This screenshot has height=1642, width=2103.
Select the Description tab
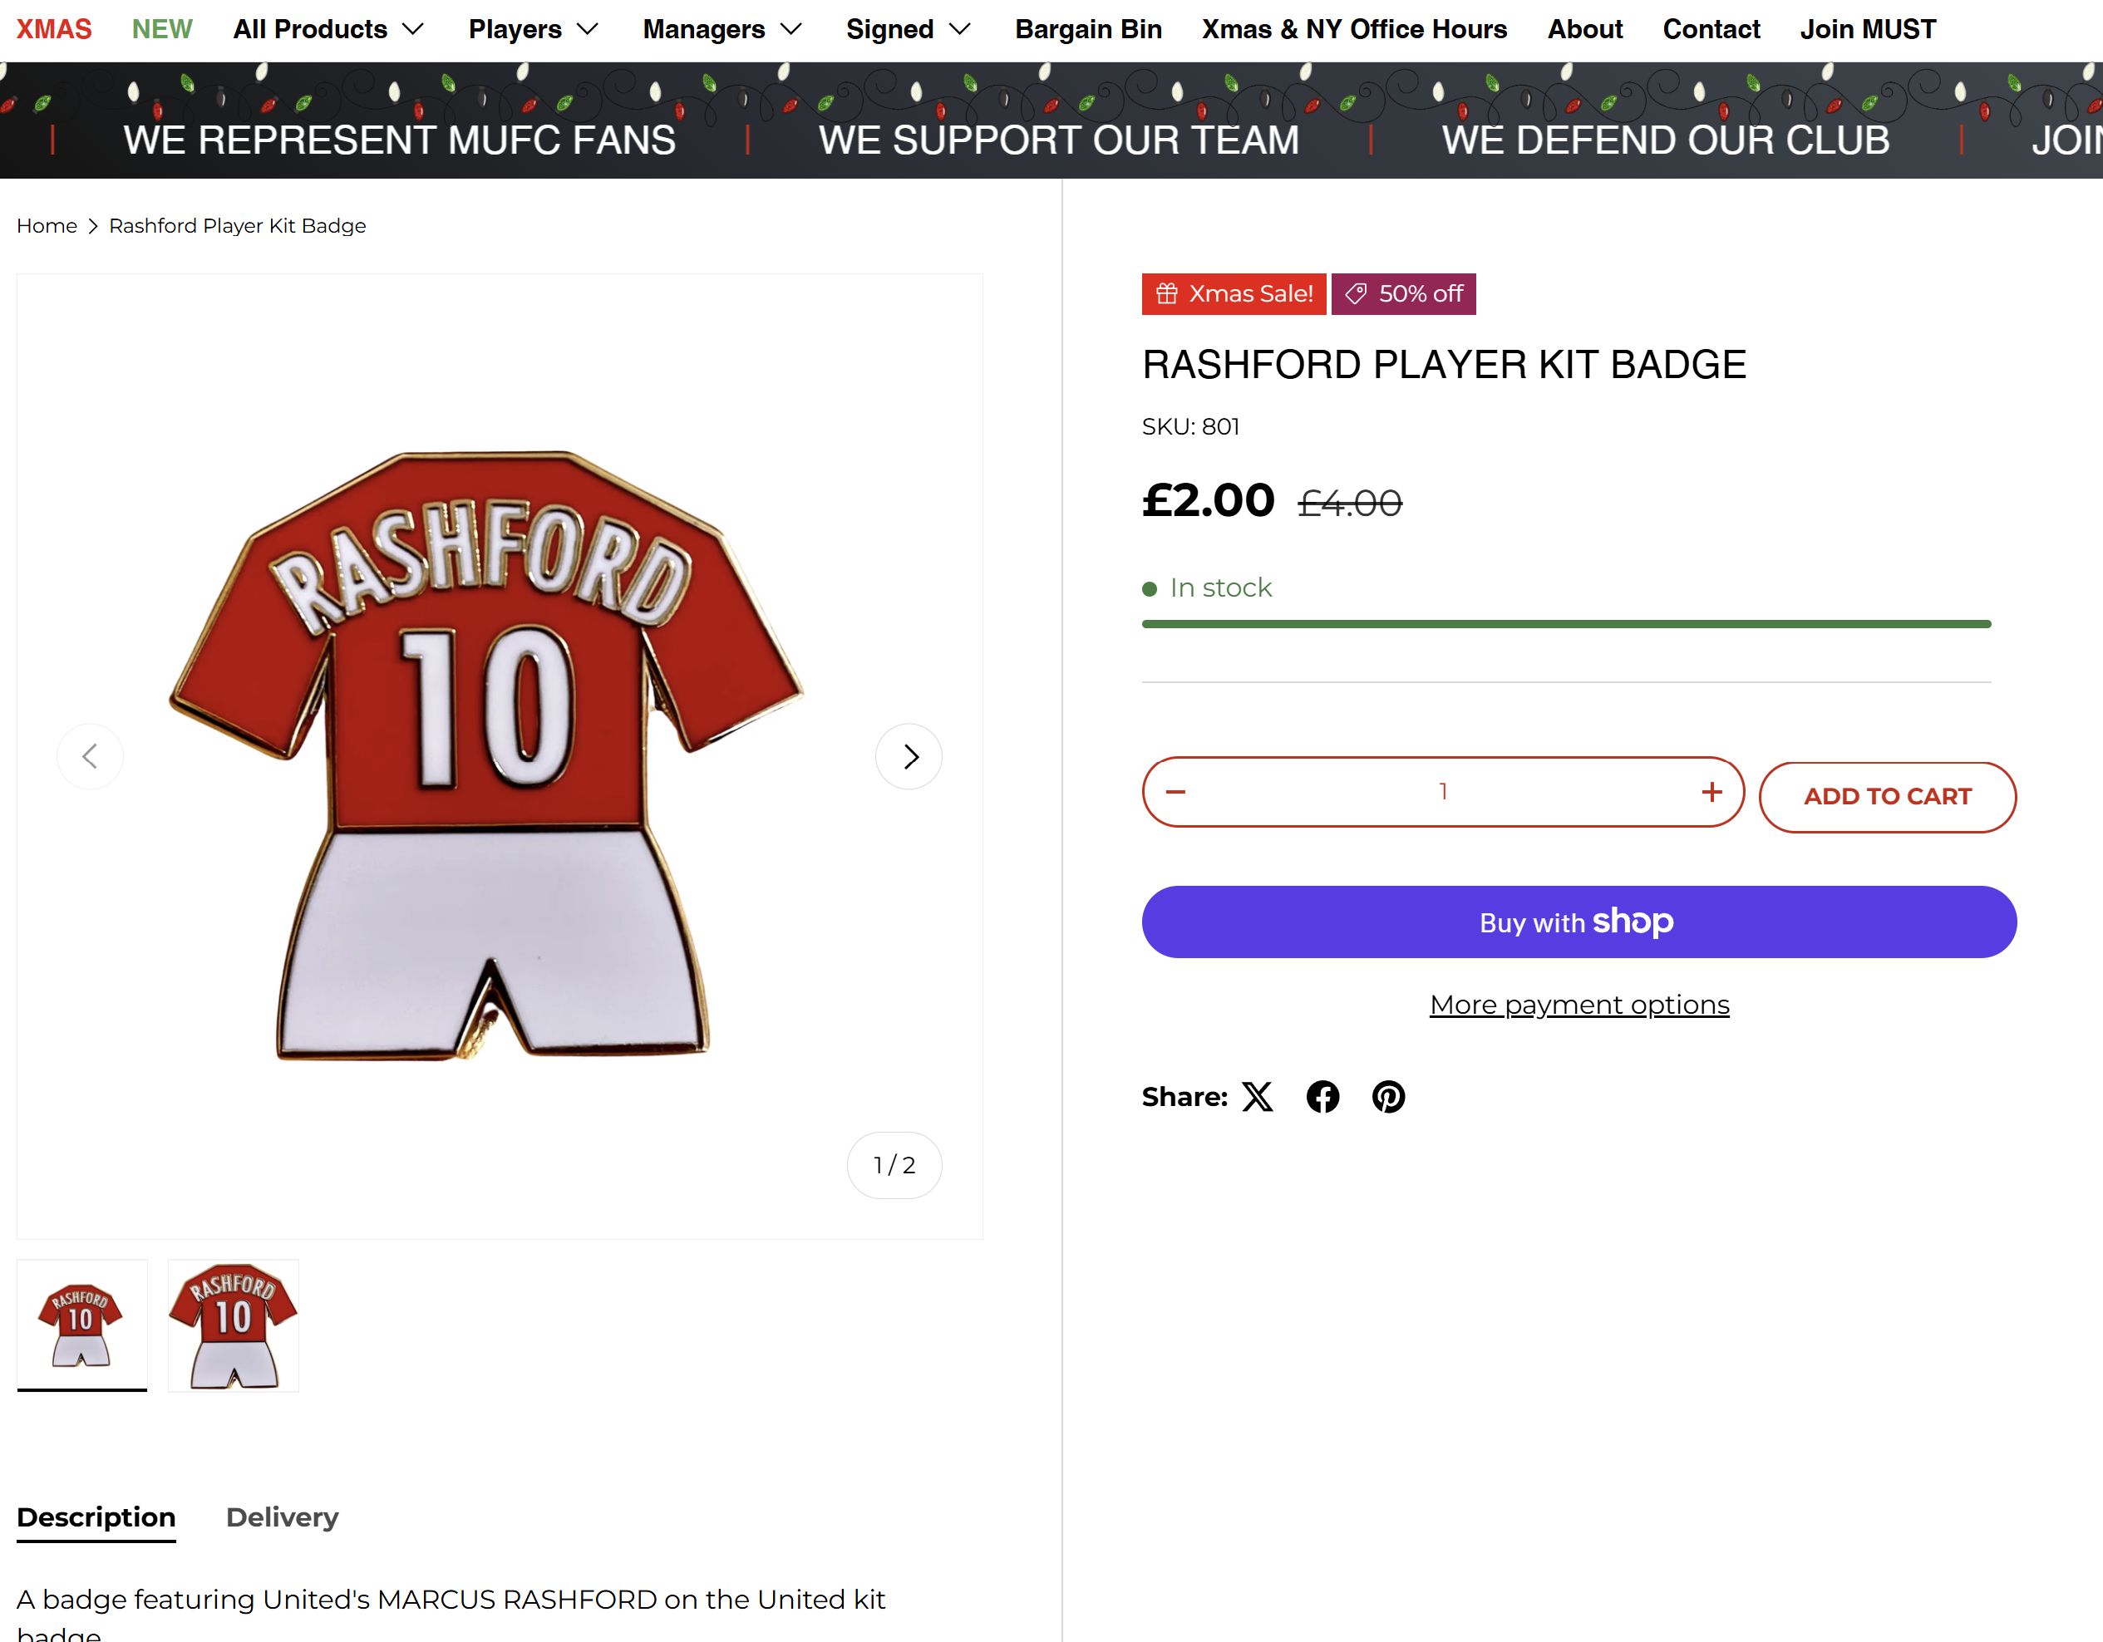pyautogui.click(x=96, y=1517)
